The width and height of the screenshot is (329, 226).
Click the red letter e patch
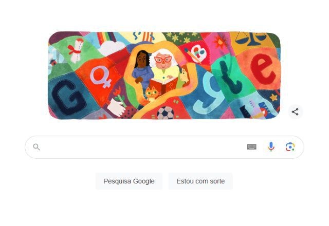click(263, 69)
